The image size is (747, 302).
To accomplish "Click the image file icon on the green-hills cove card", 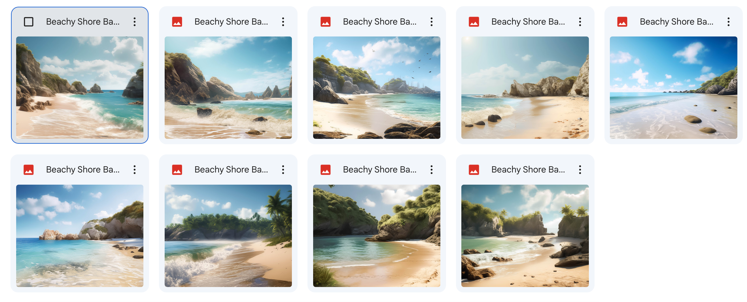I will 325,170.
